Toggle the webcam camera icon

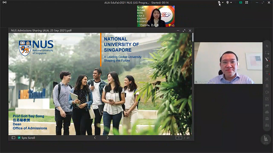228,3
